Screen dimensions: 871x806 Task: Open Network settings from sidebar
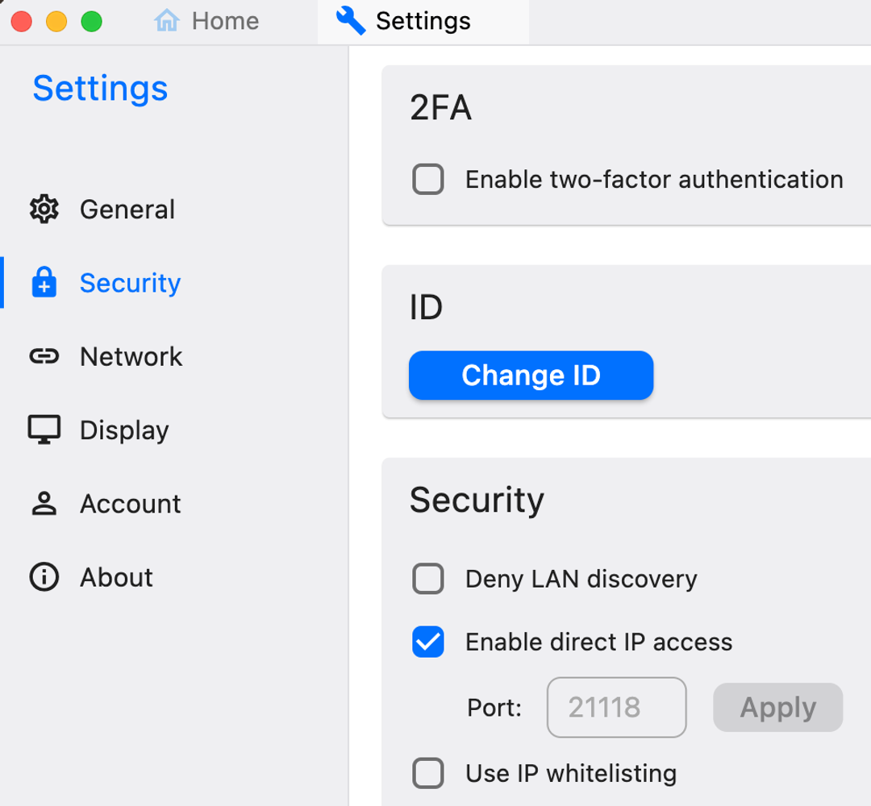(x=131, y=356)
